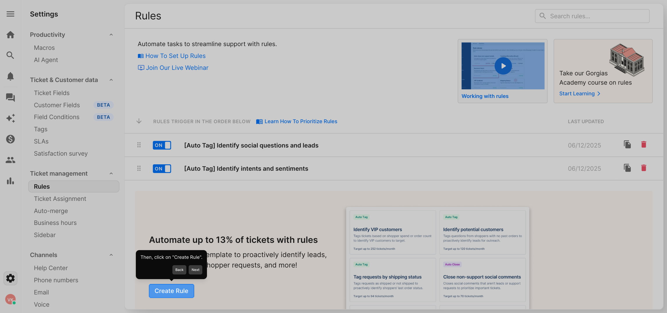Open Customer Fields settings
The width and height of the screenshot is (667, 313).
tap(57, 105)
